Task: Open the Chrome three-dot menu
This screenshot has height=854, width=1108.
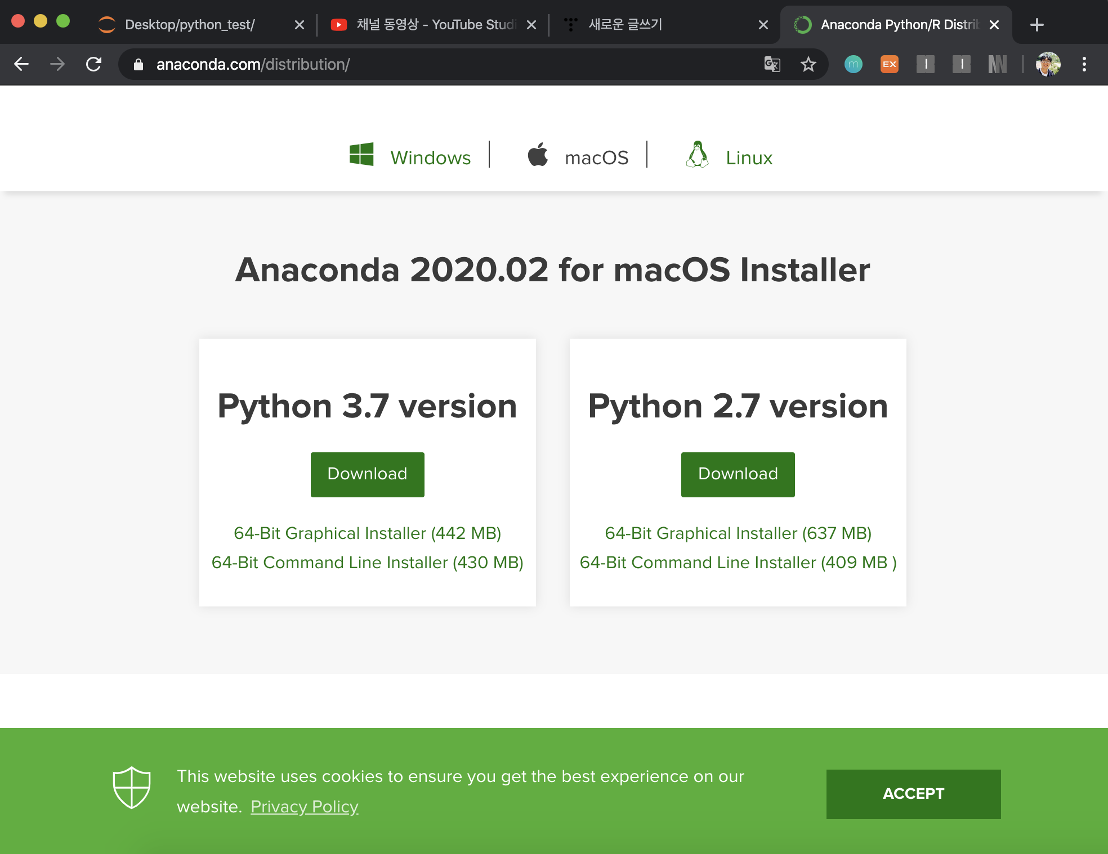Action: click(1084, 64)
